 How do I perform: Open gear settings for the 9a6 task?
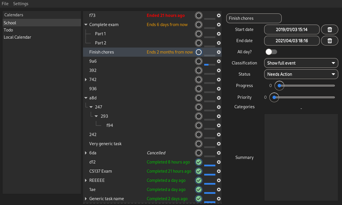[219, 61]
